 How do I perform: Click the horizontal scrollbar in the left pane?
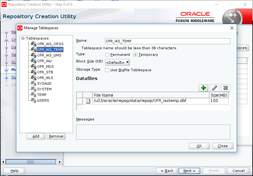(x=31, y=162)
